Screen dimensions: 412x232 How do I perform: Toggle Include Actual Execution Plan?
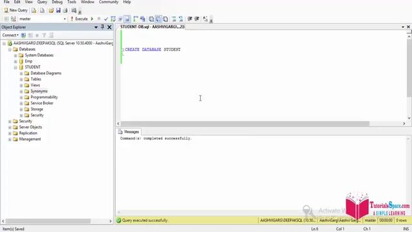pos(136,19)
